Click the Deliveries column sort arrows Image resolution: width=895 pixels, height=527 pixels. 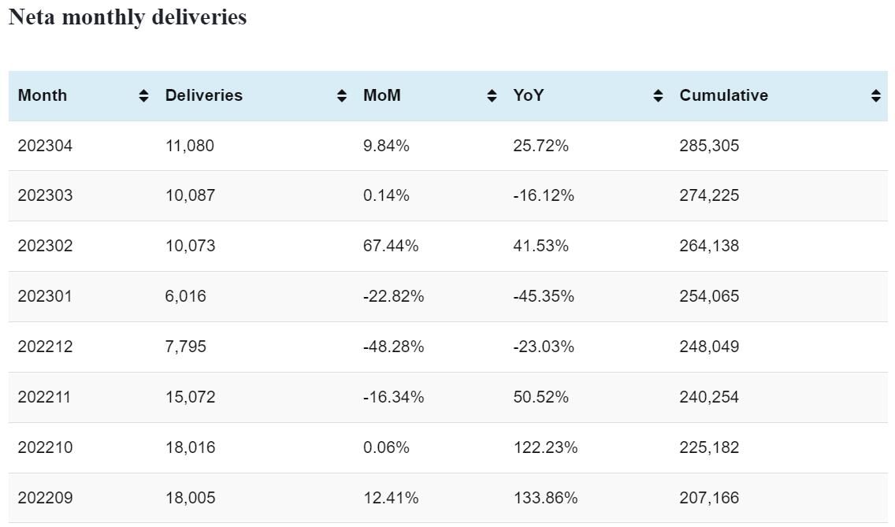click(342, 96)
